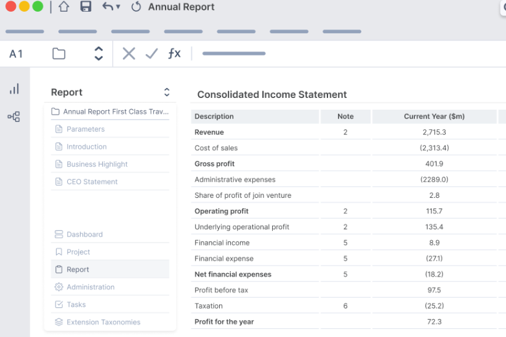Click the value (2289.0)
Image resolution: width=506 pixels, height=337 pixels.
tap(434, 180)
